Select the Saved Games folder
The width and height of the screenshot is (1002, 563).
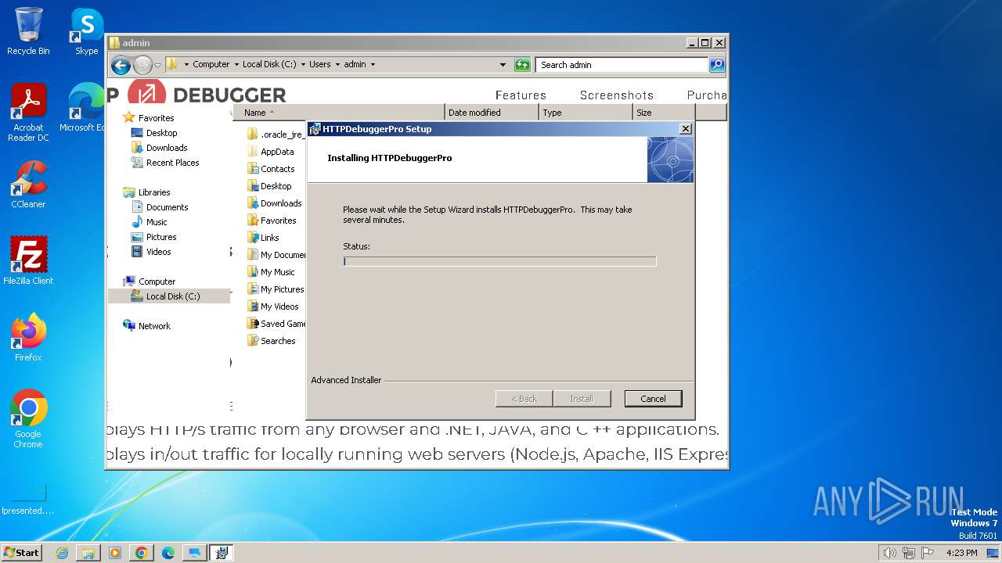pos(276,324)
